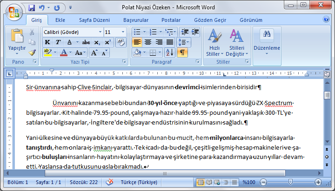Switch to Görünüm tab
335x191 pixels.
tap(251, 20)
